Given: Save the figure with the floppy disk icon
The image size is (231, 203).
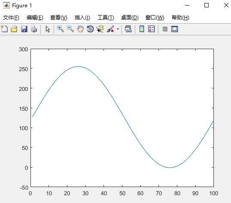Looking at the screenshot, I should coord(24,29).
